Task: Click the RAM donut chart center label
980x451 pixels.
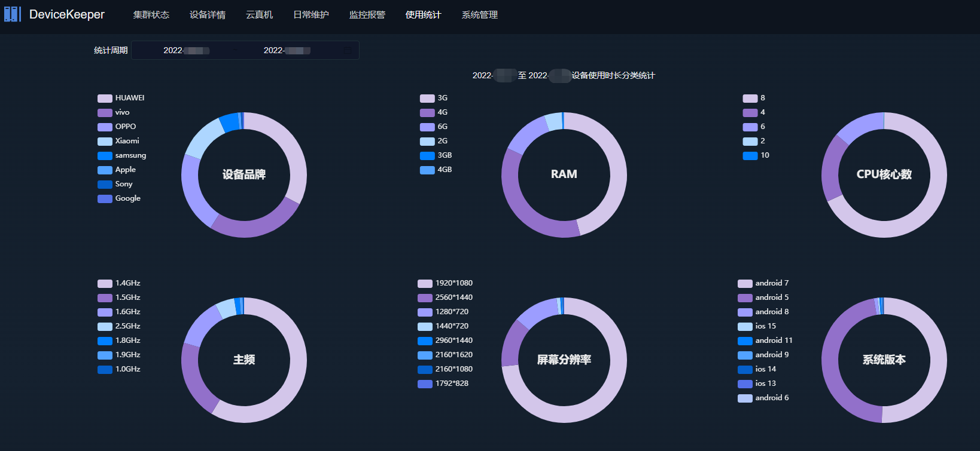Action: point(564,174)
